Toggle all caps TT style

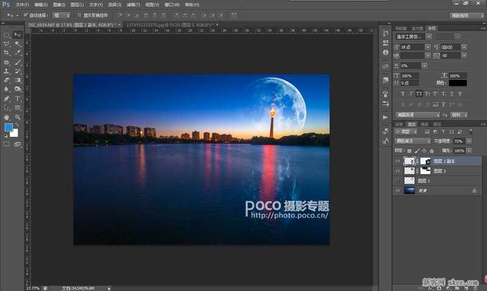click(x=419, y=94)
